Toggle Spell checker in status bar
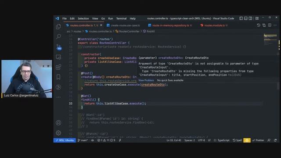 tap(237, 140)
